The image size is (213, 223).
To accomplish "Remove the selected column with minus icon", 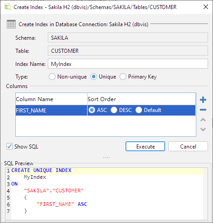I will pos(203,110).
